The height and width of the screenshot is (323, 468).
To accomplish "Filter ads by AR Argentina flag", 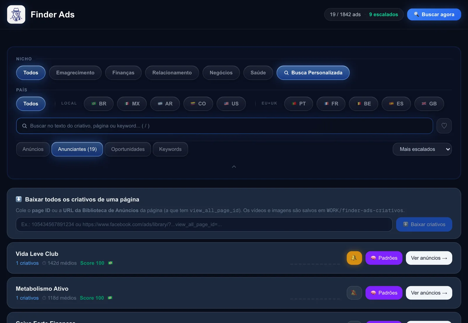I will tap(165, 103).
